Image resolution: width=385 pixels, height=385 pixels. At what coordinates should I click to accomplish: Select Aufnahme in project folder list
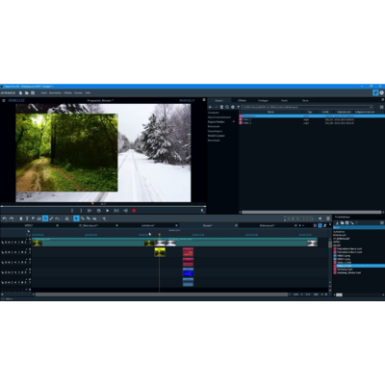click(339, 232)
